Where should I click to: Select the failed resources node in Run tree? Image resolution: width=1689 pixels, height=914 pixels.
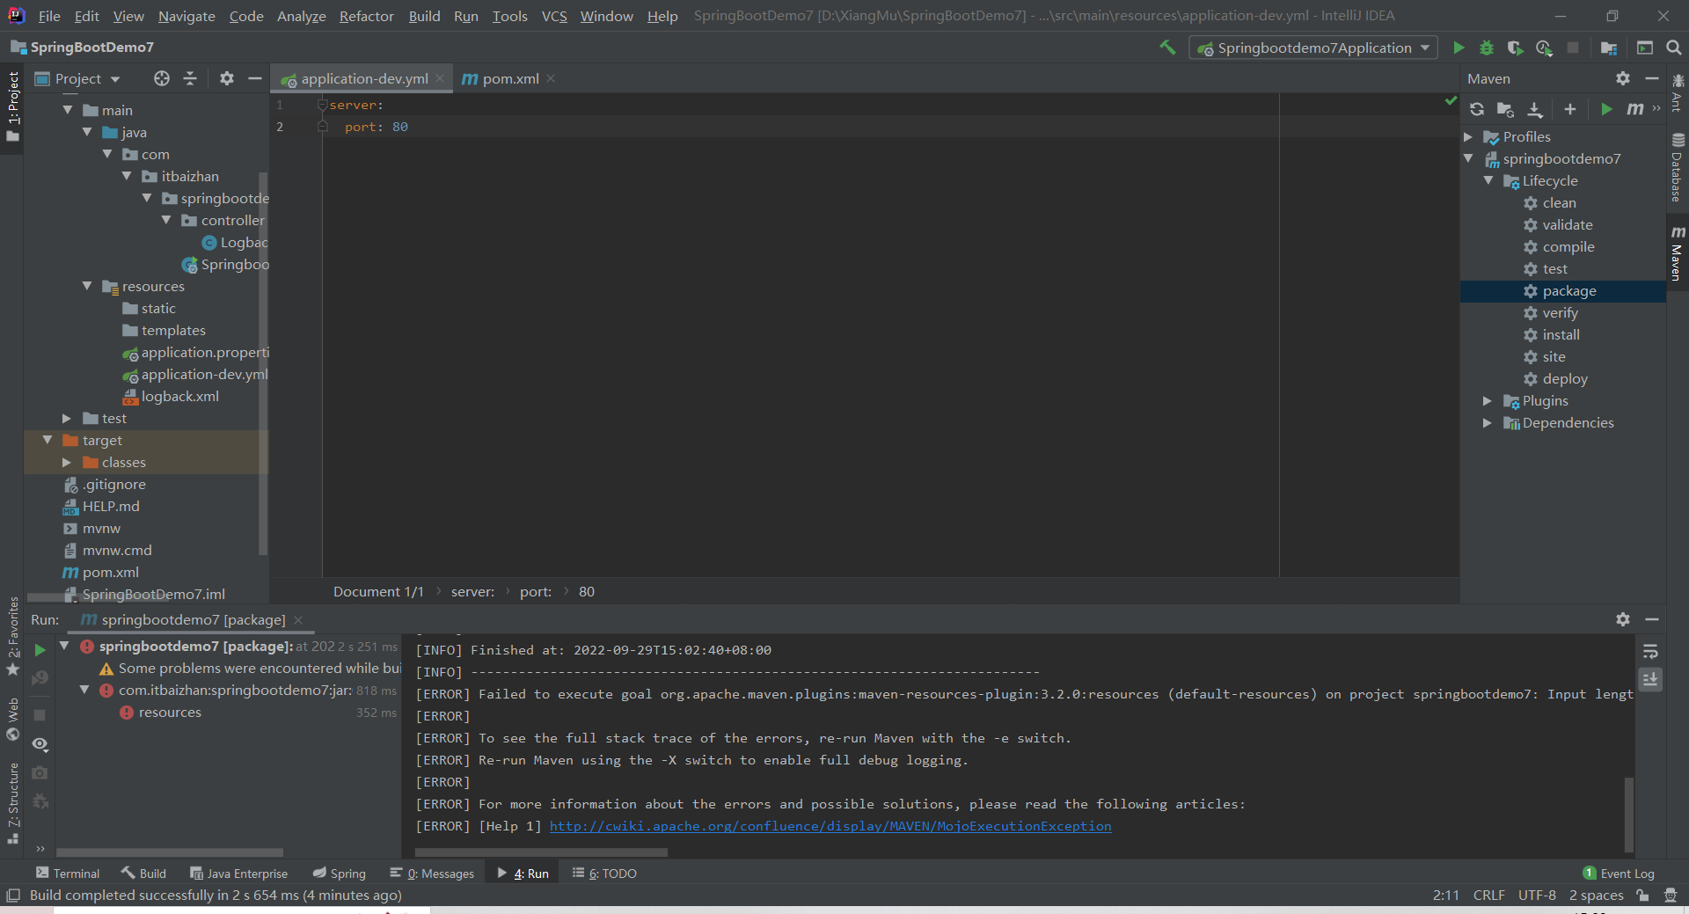(x=169, y=713)
